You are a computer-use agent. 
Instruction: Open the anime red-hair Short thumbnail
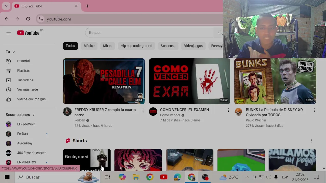[x=138, y=160]
